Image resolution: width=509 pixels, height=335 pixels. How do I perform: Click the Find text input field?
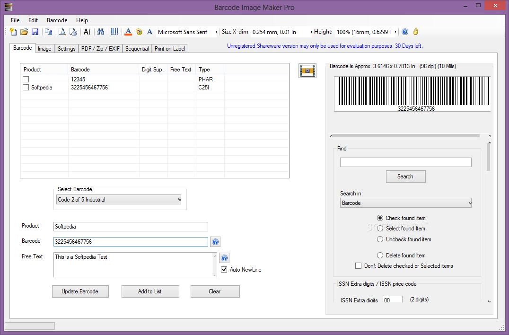(x=406, y=162)
